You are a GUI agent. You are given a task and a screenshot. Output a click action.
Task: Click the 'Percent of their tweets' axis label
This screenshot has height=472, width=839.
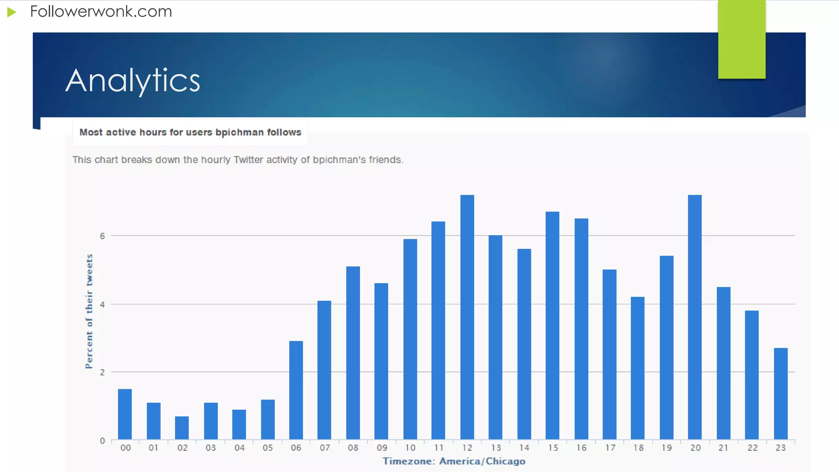(89, 311)
